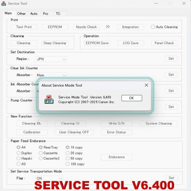Enable the Auto Cleaning checkbox
This screenshot has width=191, height=191.
pos(153,27)
